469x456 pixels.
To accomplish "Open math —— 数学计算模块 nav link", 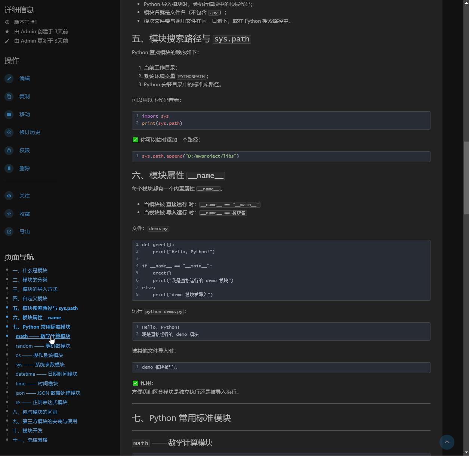I will [43, 336].
